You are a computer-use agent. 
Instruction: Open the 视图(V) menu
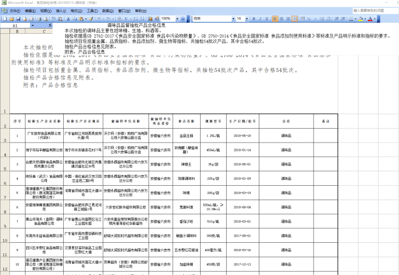(x=45, y=11)
